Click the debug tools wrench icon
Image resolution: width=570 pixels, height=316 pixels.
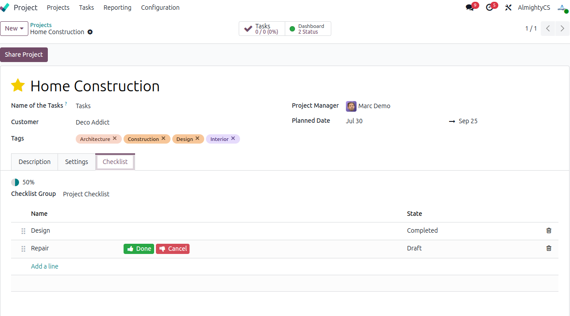coord(508,8)
